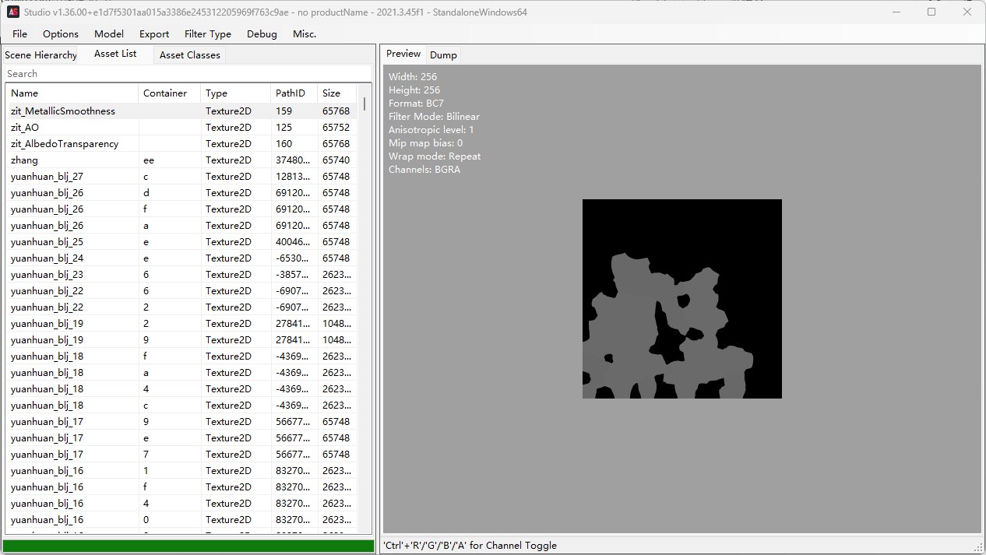This screenshot has width=986, height=555.
Task: Click the AssetStudio app icon in title bar
Action: (x=14, y=12)
